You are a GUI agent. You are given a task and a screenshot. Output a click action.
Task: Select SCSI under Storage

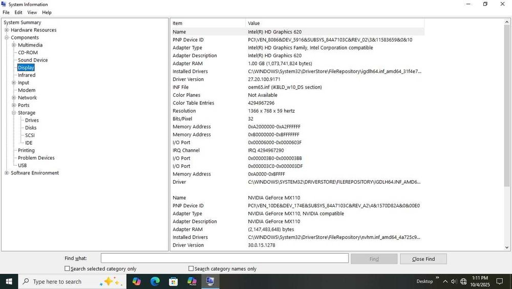pos(30,135)
